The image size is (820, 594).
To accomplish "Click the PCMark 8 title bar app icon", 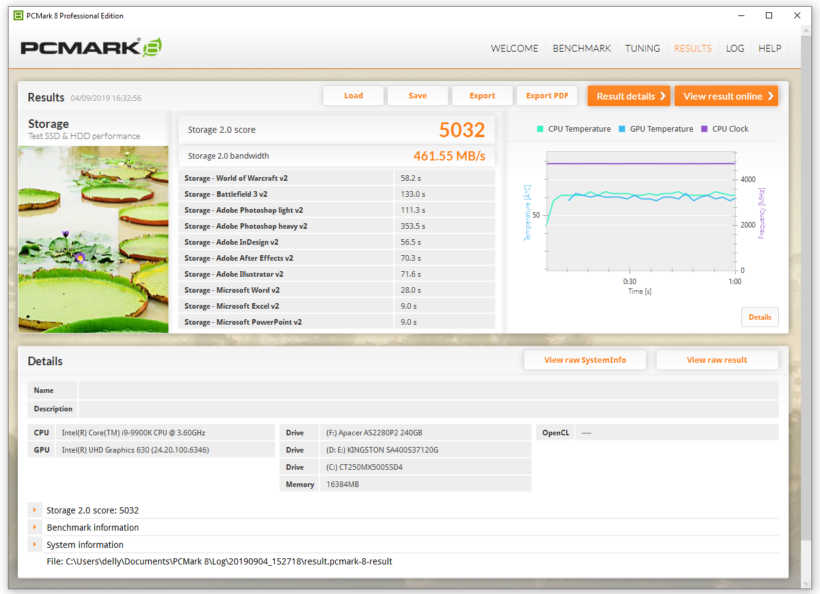I will click(18, 15).
